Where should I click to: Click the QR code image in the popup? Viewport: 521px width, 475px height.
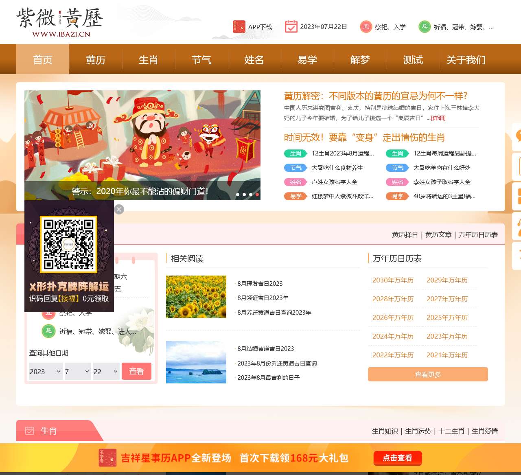click(x=68, y=244)
